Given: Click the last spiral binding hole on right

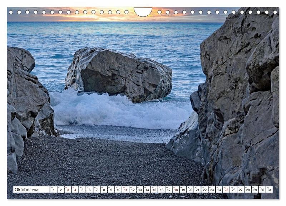Looking at the screenshot, I should (x=275, y=12).
